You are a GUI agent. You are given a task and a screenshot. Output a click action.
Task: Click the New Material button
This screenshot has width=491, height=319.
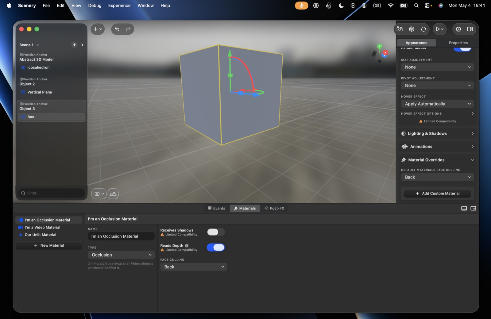pos(49,245)
